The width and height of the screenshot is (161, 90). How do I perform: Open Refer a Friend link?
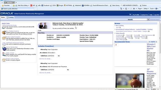(10, 53)
